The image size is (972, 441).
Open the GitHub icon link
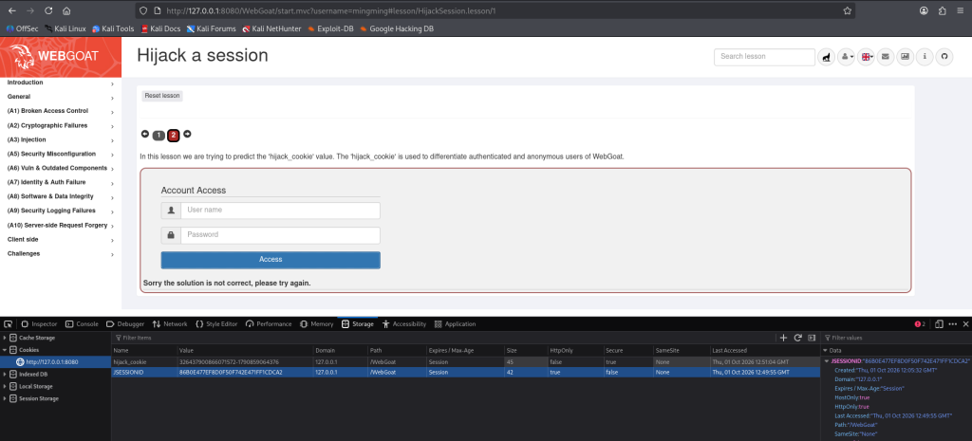pos(944,56)
